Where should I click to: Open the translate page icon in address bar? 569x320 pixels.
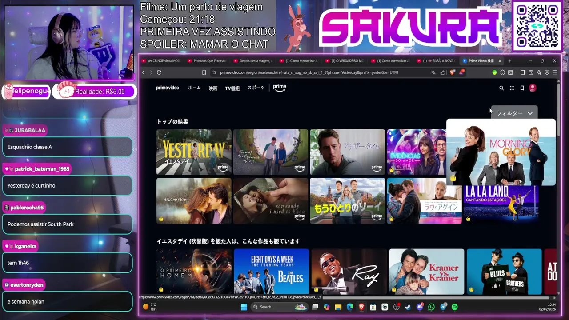[433, 72]
